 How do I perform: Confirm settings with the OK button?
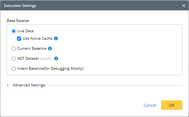pyautogui.click(x=172, y=105)
